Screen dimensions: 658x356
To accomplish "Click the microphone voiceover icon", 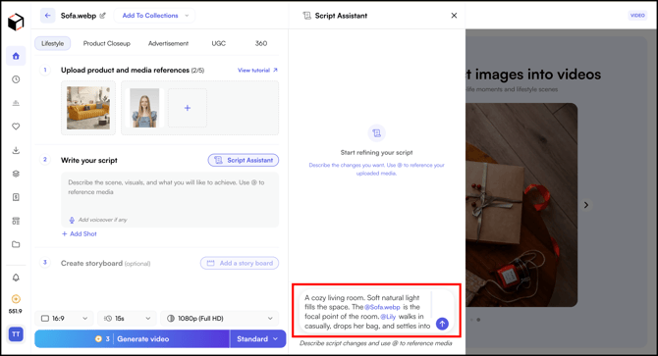I will pyautogui.click(x=72, y=220).
